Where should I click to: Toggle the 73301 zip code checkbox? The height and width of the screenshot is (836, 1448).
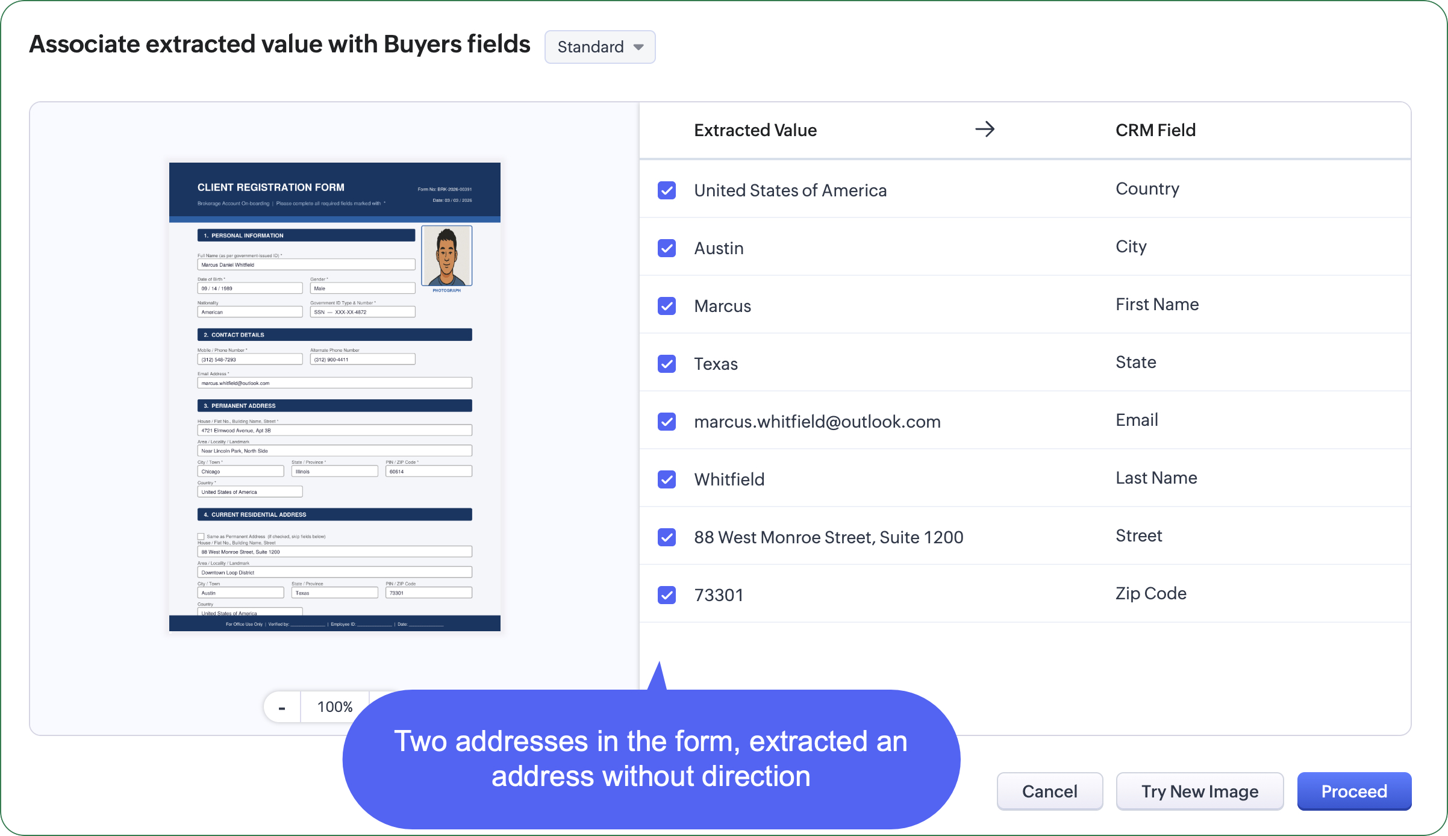pos(667,595)
